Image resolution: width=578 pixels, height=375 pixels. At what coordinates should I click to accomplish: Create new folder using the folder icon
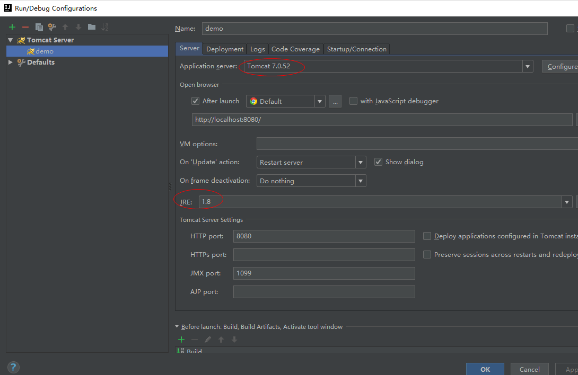pos(92,27)
